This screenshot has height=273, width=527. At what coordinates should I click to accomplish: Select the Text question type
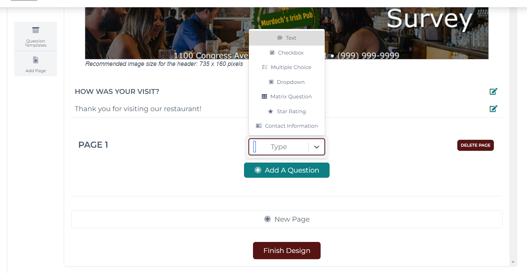tap(287, 38)
